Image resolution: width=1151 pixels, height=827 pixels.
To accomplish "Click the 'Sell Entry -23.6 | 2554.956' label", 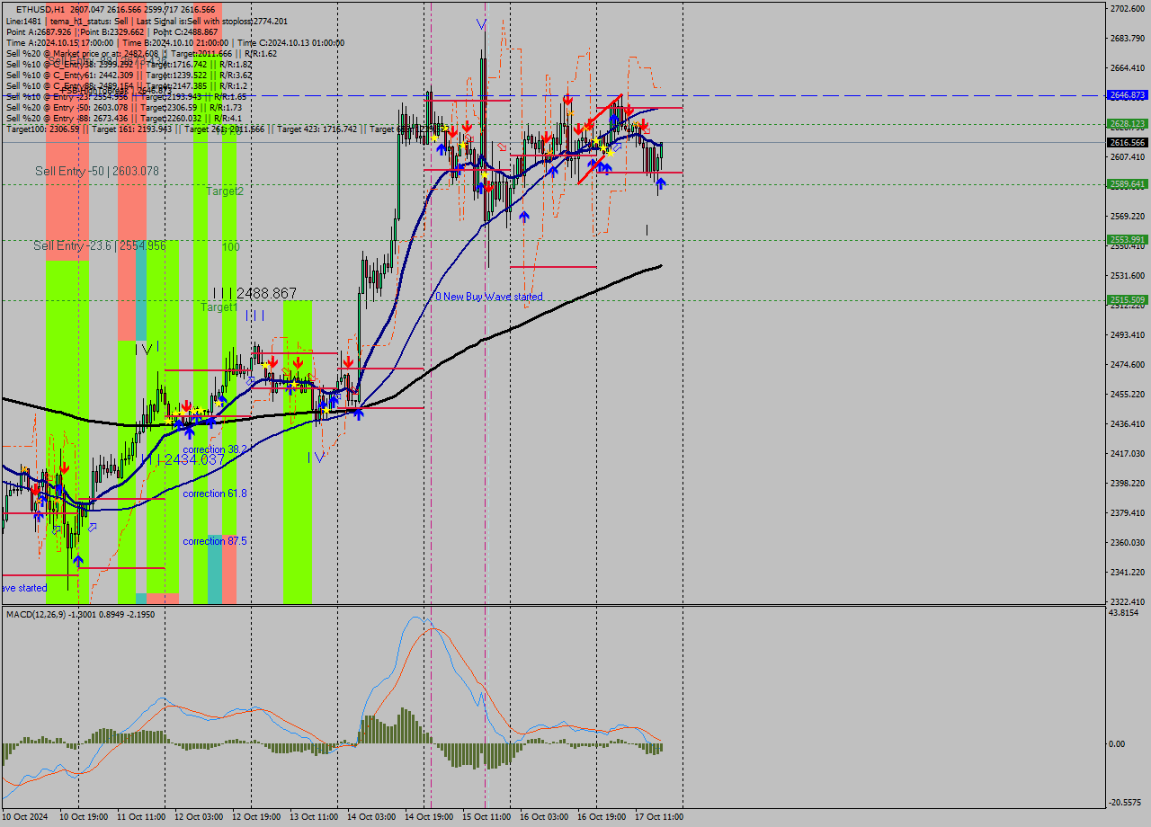I will (100, 245).
